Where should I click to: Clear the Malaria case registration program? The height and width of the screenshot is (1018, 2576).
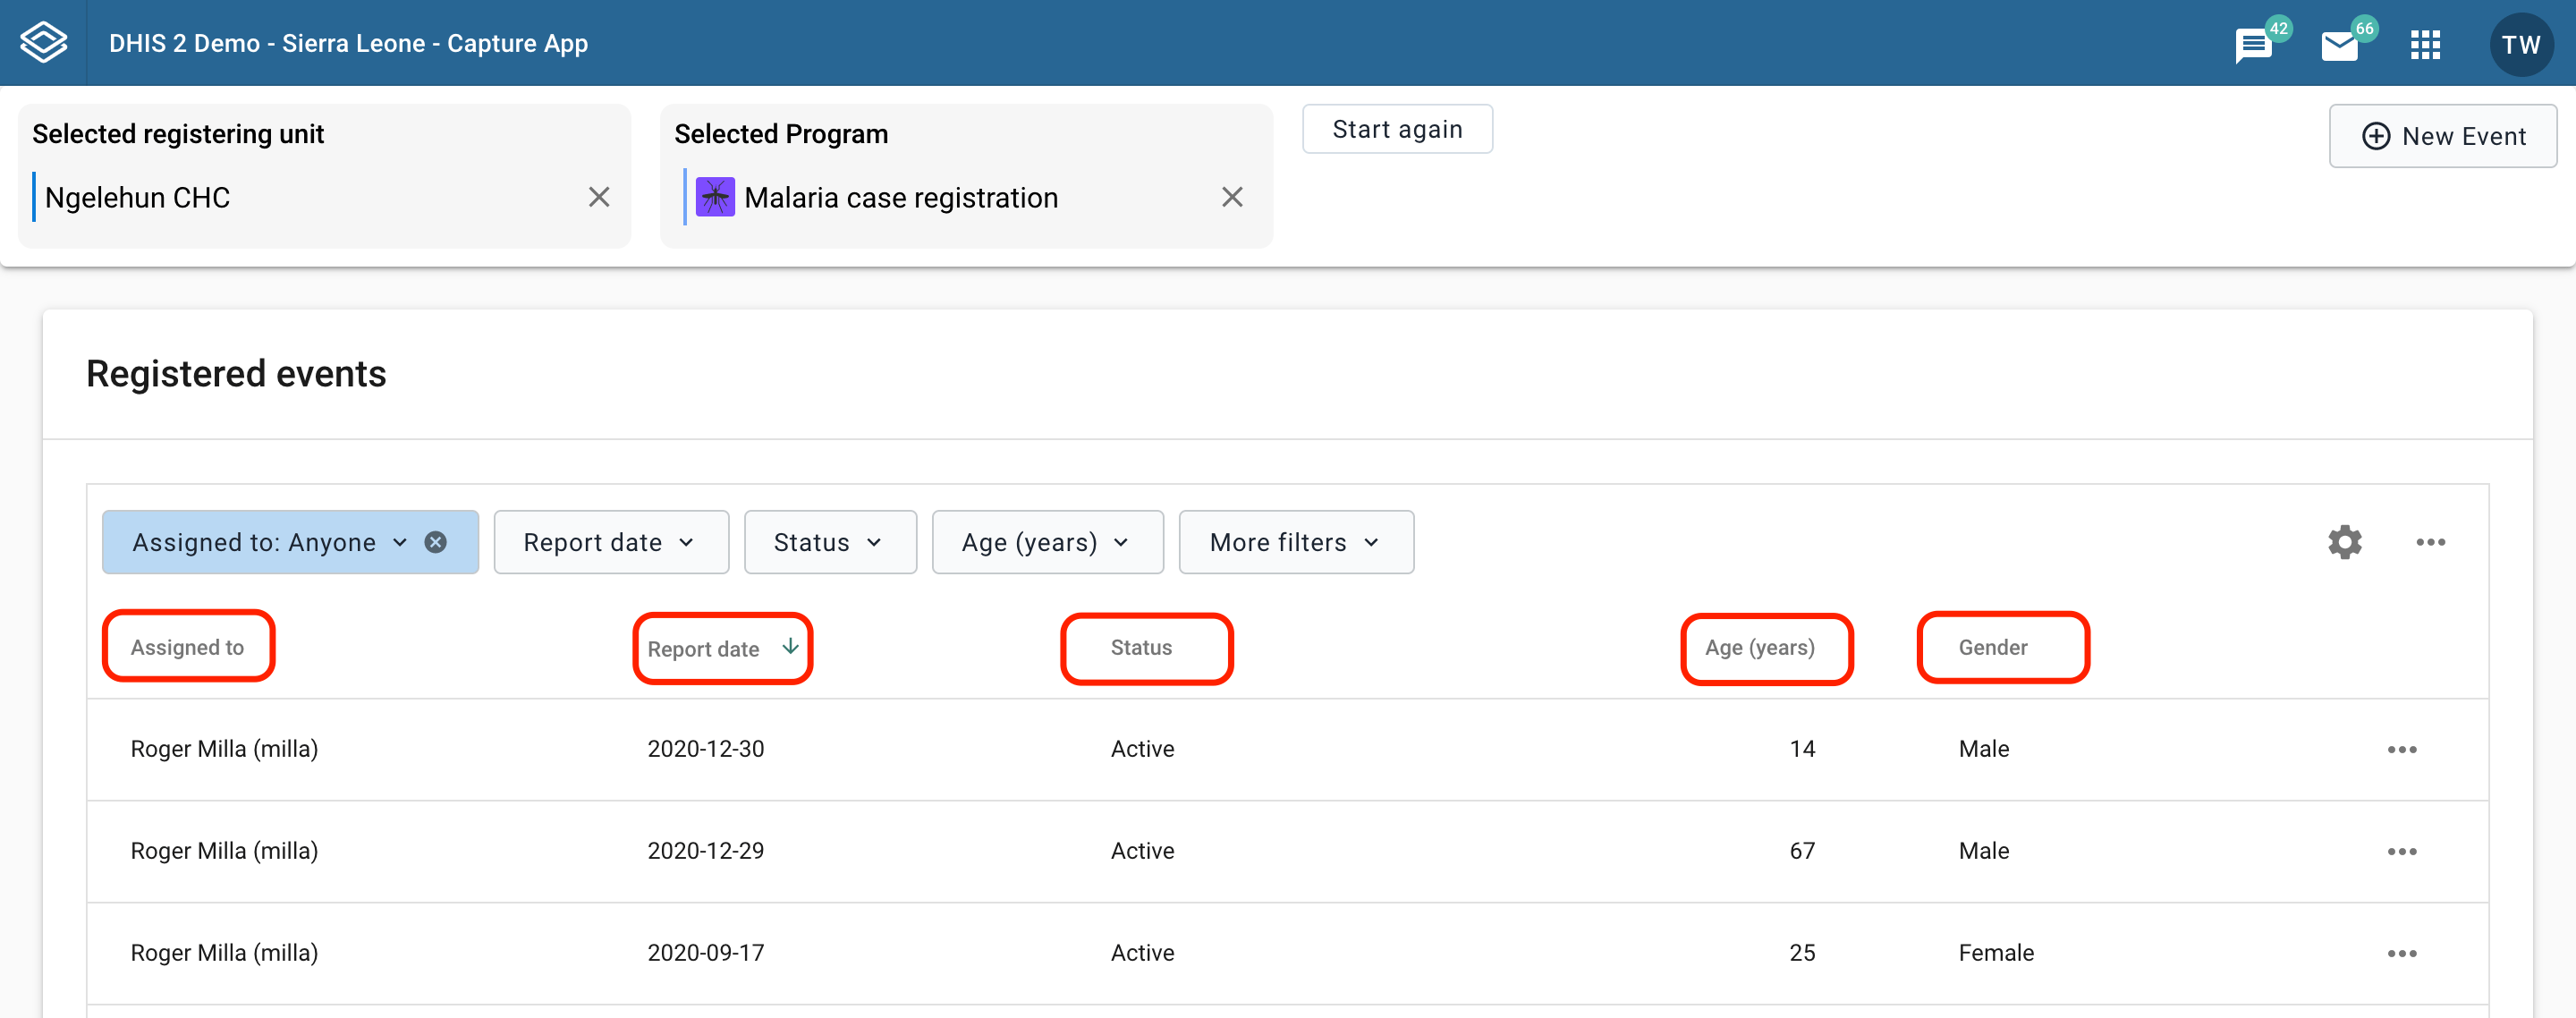[1232, 197]
